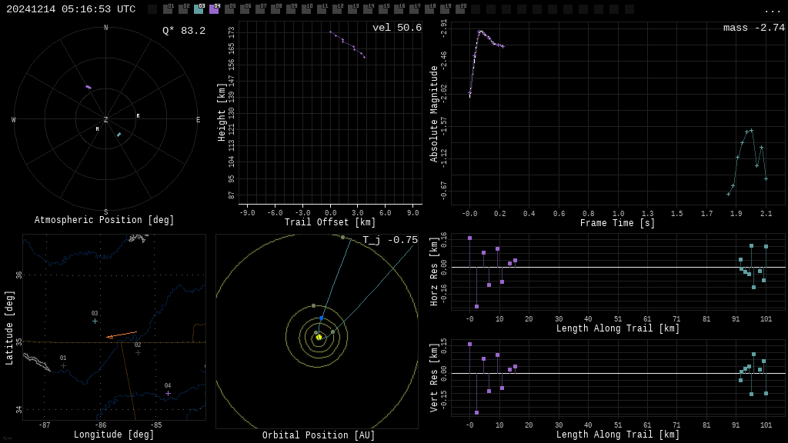Viewport: 788px width, 443px height.
Task: Click the event timestamp 20241214 05:16:53 UTC
Action: (x=71, y=9)
